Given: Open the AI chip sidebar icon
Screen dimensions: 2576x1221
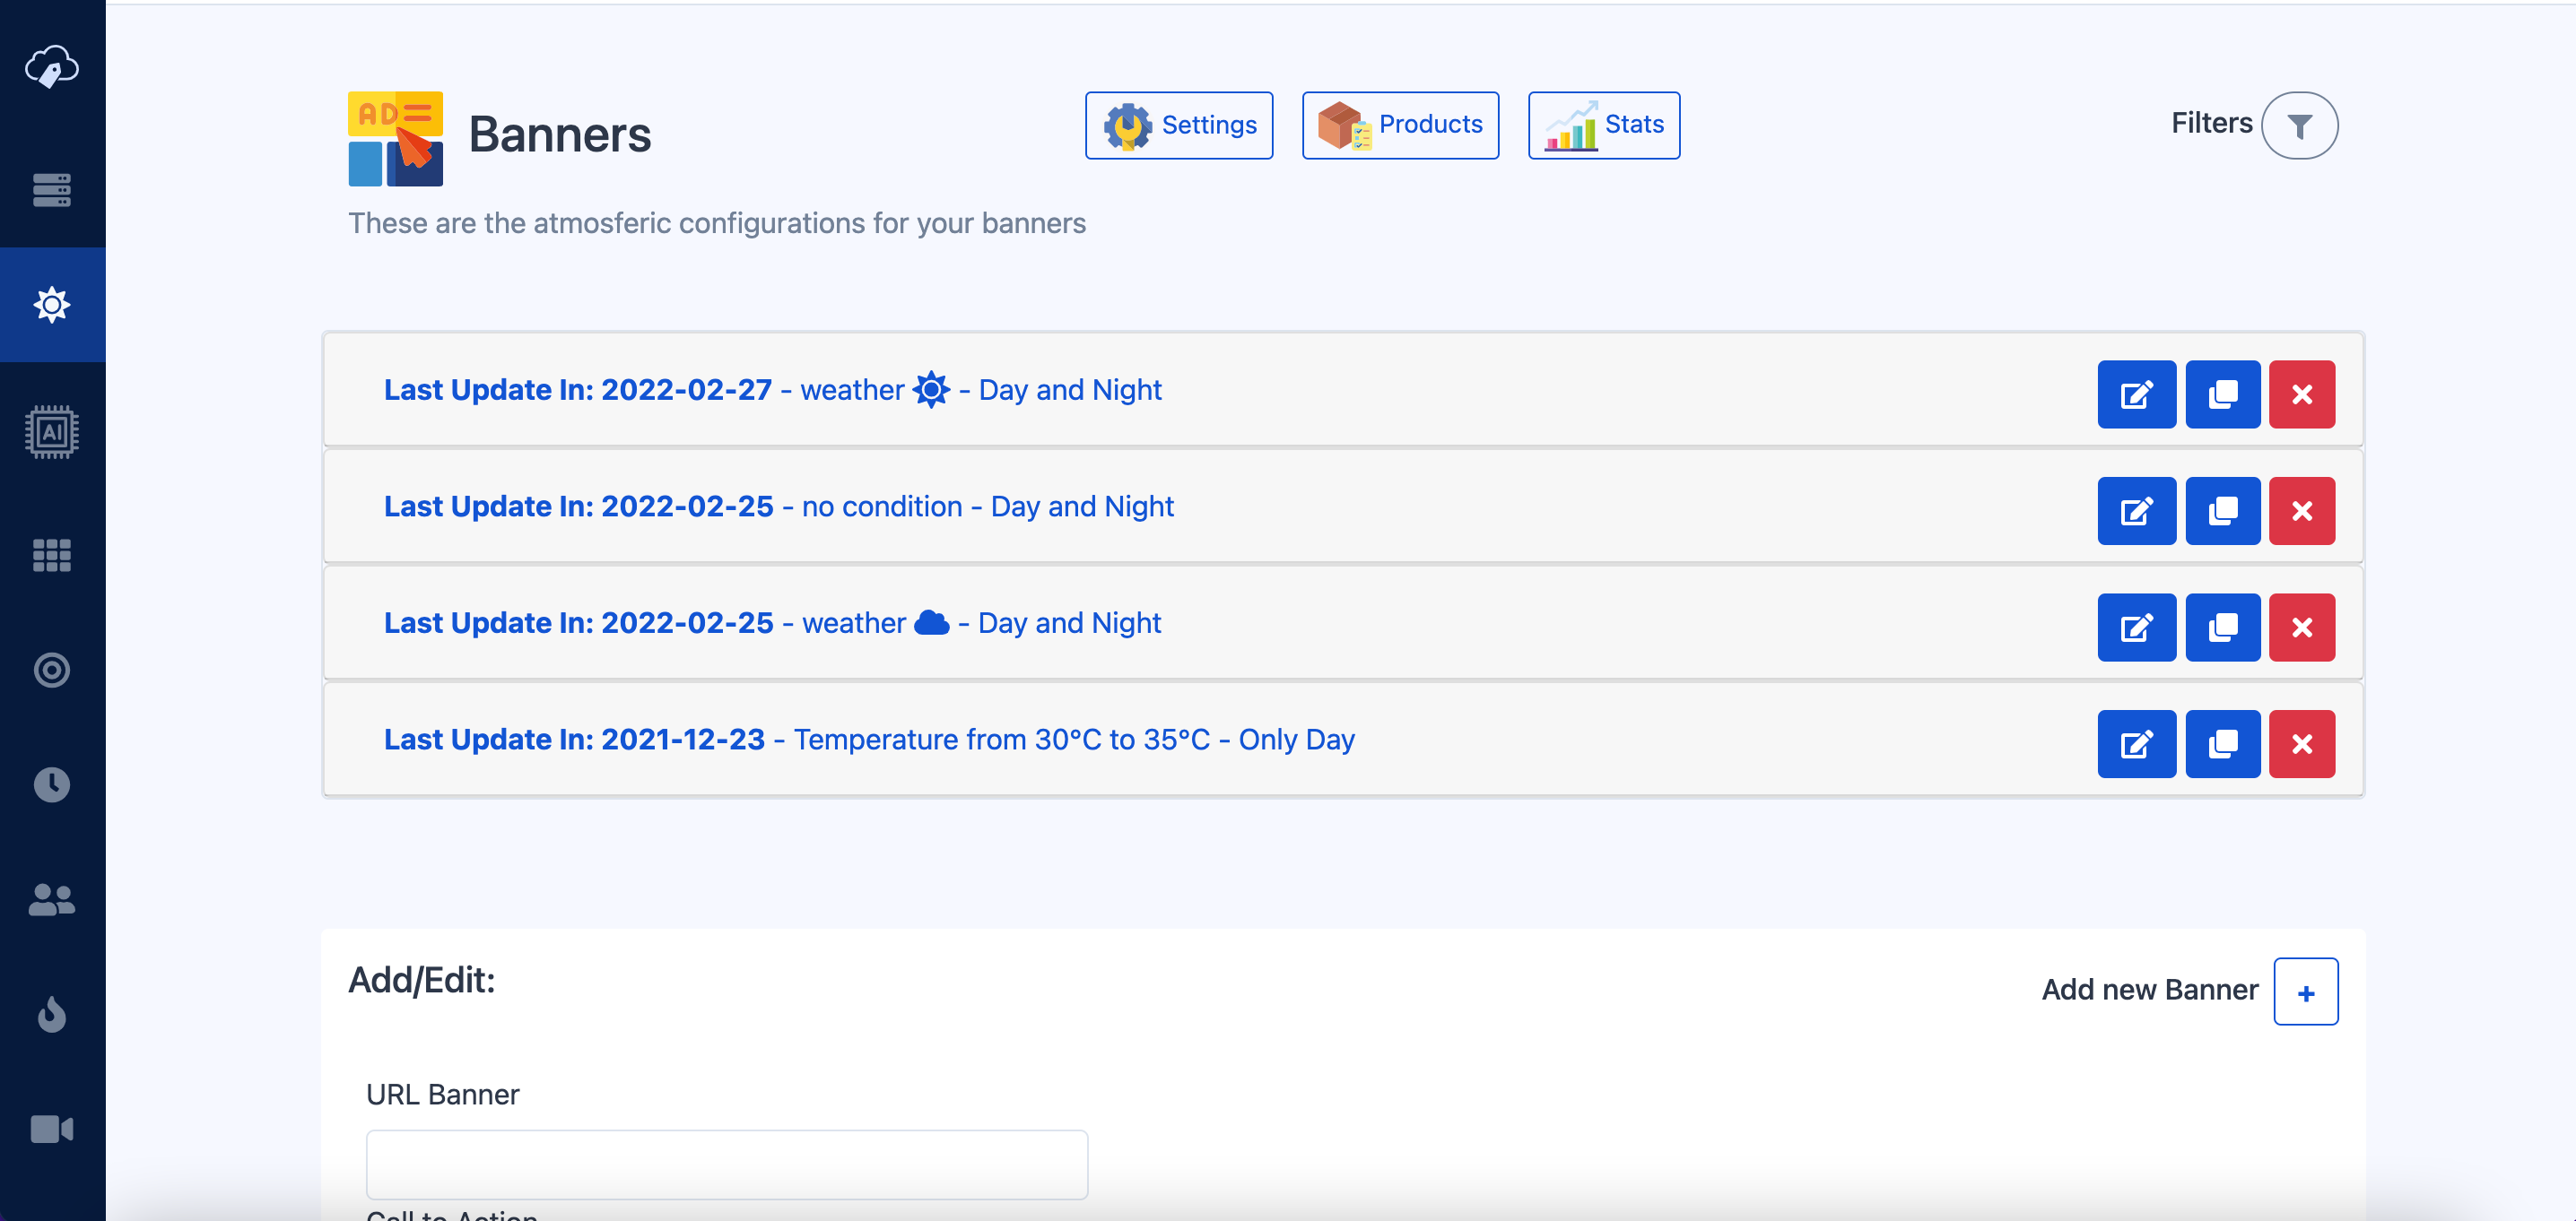Looking at the screenshot, I should click(52, 431).
